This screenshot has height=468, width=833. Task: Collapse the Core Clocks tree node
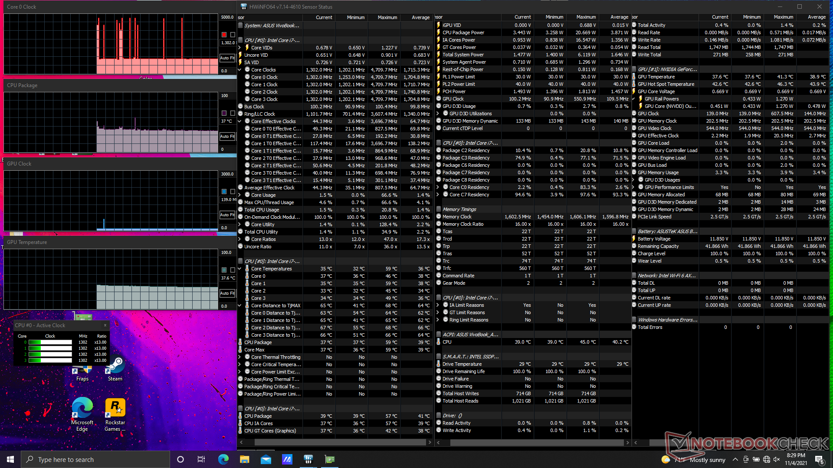[239, 70]
